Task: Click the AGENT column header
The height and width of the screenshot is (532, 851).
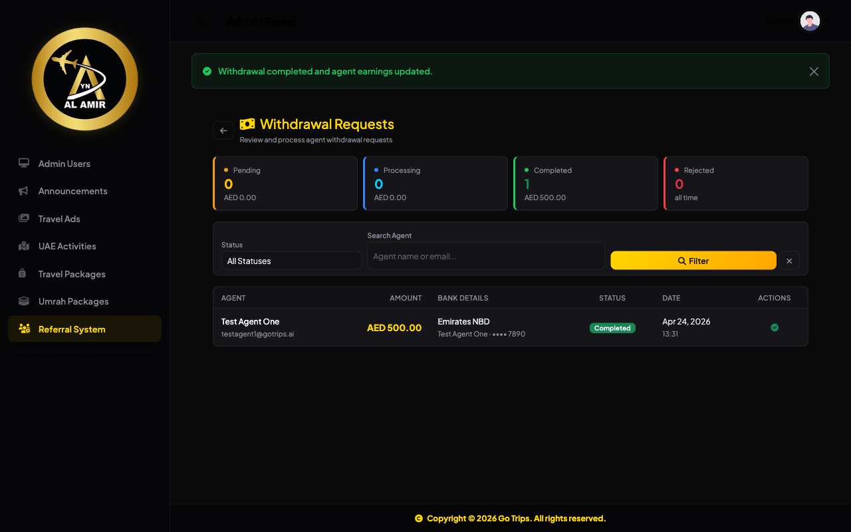Action: [x=233, y=298]
